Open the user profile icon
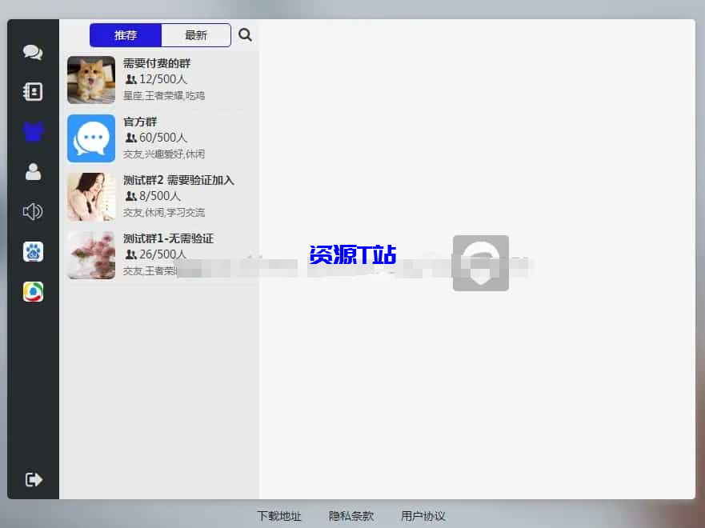The width and height of the screenshot is (705, 528). (x=32, y=171)
